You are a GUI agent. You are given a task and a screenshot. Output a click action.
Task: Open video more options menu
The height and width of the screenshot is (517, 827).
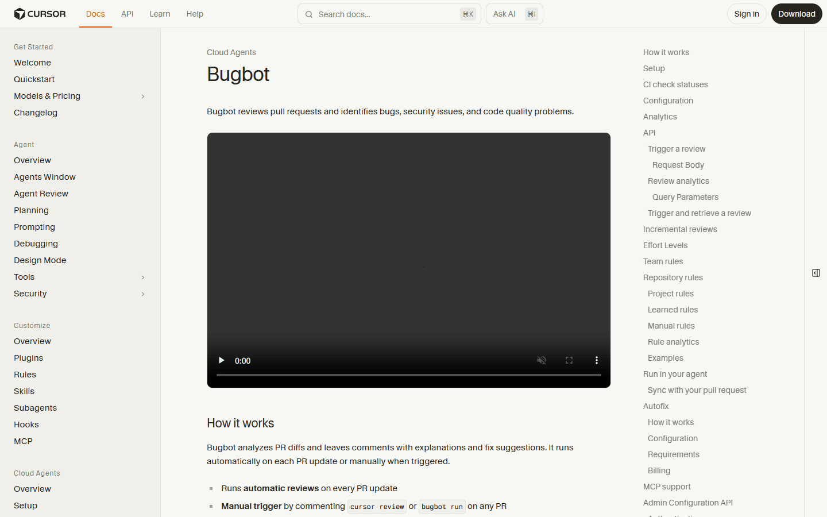tap(597, 360)
